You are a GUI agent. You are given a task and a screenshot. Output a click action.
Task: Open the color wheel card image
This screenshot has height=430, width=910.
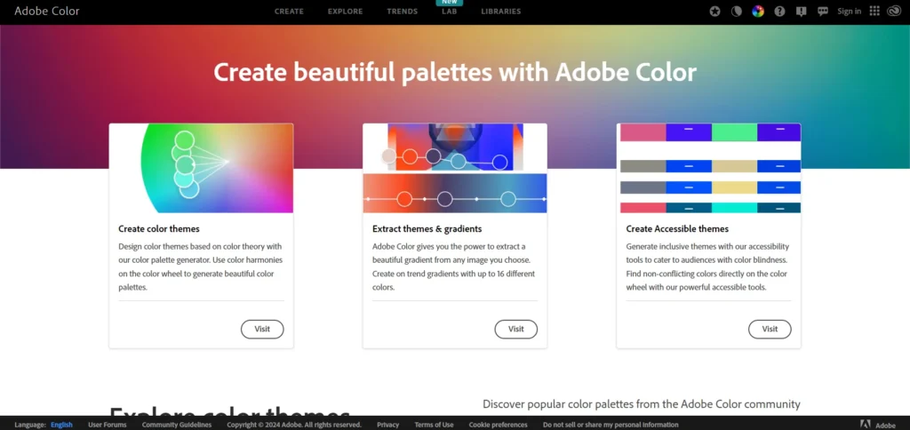point(202,168)
